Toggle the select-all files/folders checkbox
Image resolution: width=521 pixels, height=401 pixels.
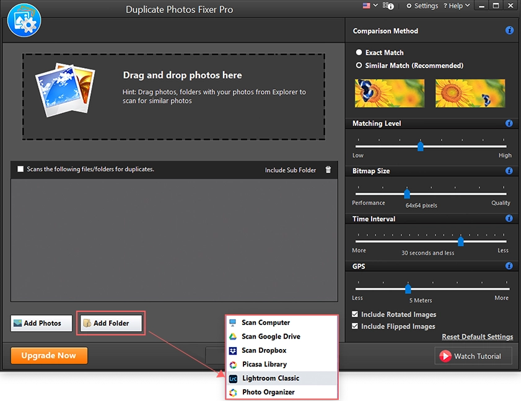[x=20, y=169]
